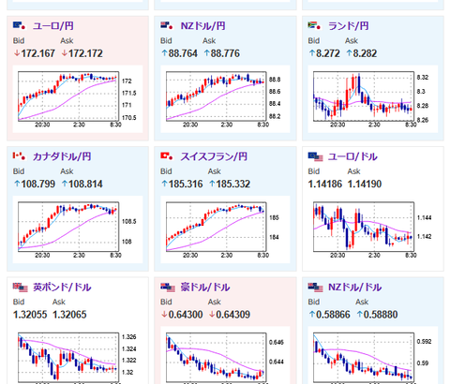Open the カナダドル/円 pair link

[62, 156]
